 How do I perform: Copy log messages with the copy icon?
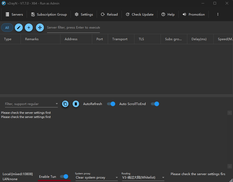(x=65, y=104)
